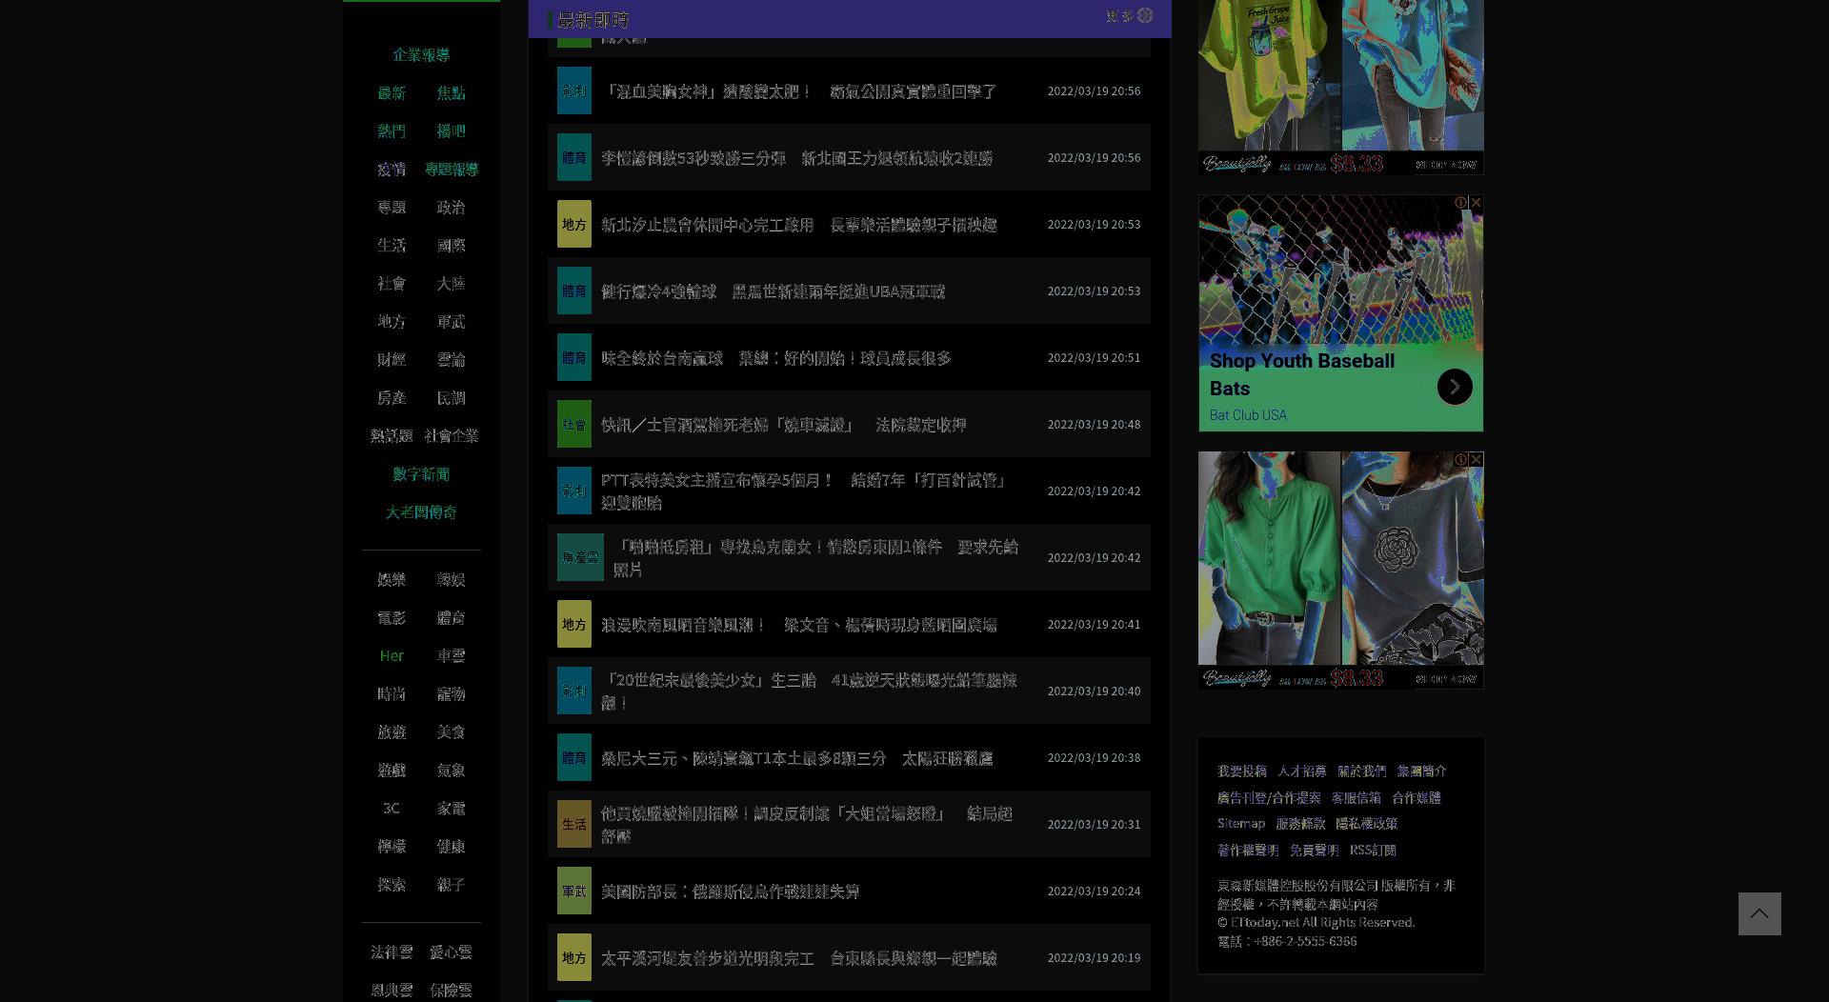This screenshot has width=1829, height=1002.
Task: Open headline 桑尼大三元、陳靖寰飆T1
Action: click(796, 757)
